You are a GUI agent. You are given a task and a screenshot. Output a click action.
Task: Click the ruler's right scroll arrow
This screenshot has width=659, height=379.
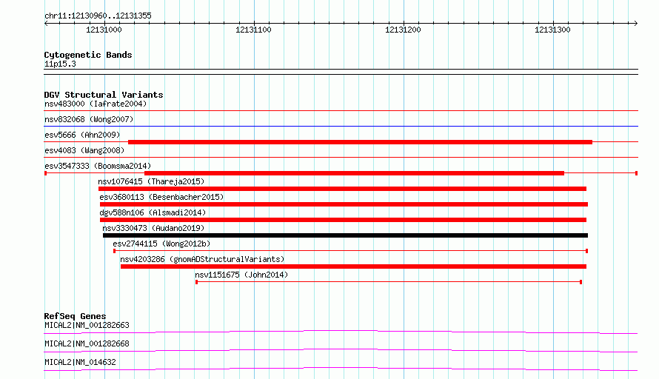(x=635, y=23)
